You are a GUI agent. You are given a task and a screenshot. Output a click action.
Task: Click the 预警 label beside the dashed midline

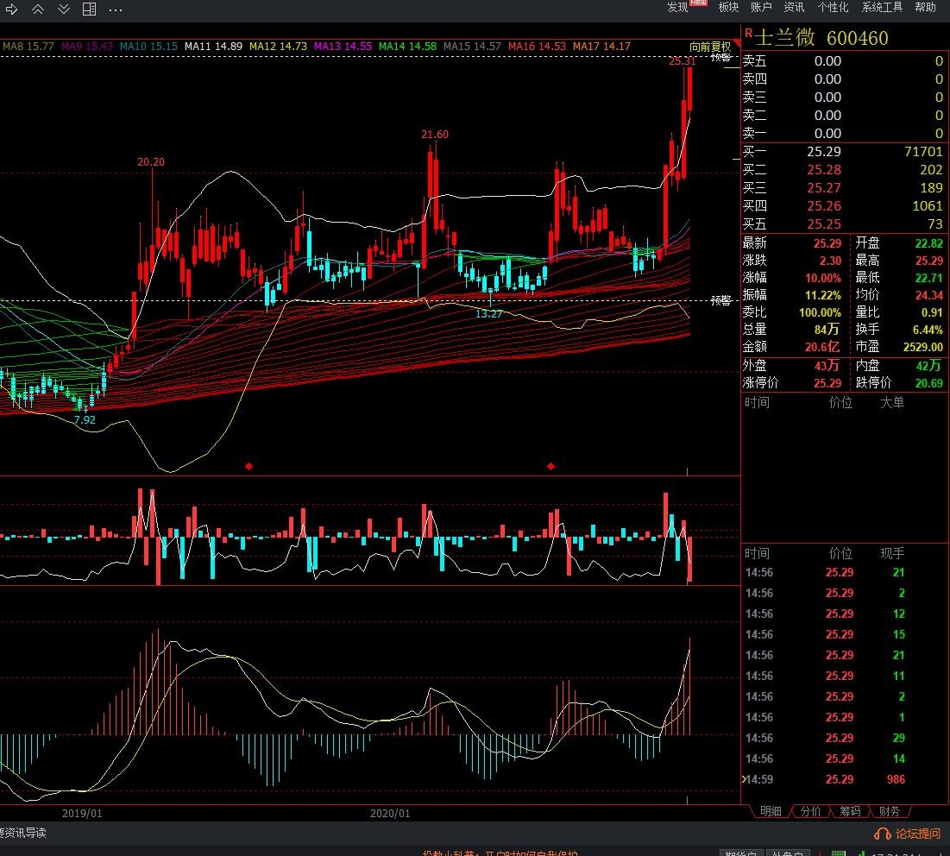point(721,300)
